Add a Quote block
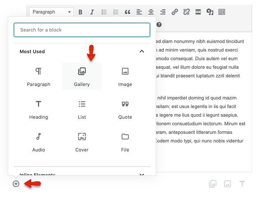The height and width of the screenshot is (201, 266). (125, 109)
